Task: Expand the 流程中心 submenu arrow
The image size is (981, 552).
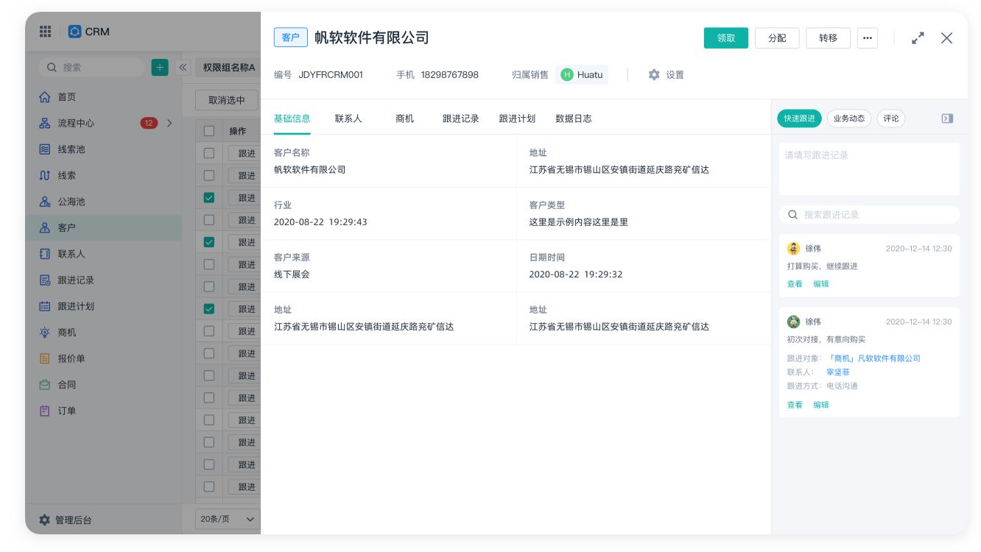Action: click(169, 123)
